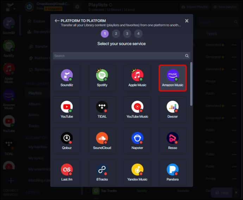
Task: Select Resso in the service grid
Action: 173,141
